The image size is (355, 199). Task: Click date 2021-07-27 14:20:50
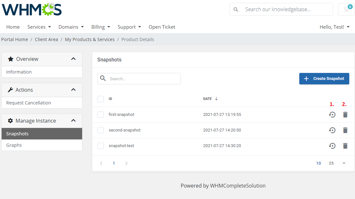[222, 130]
